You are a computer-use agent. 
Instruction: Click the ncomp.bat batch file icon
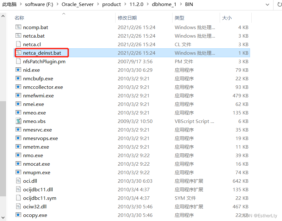[18, 27]
